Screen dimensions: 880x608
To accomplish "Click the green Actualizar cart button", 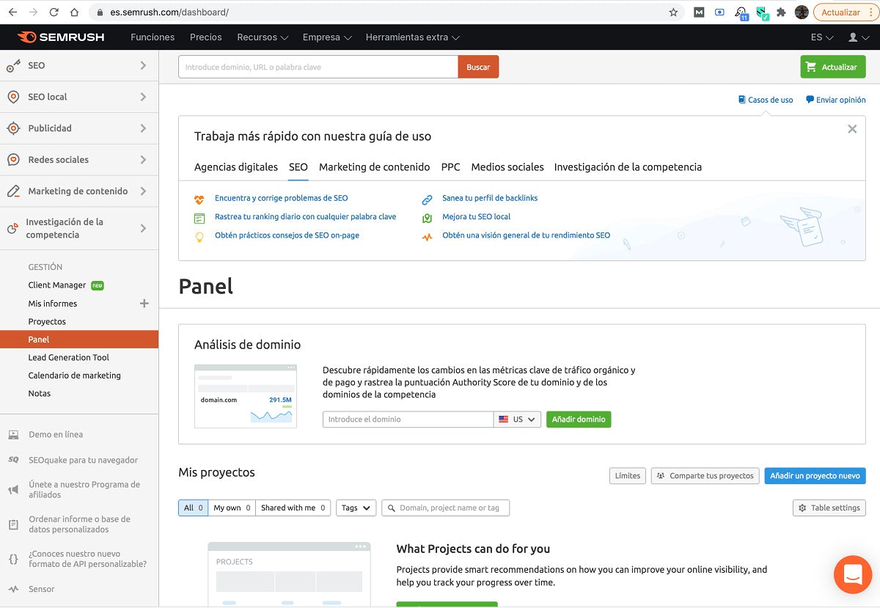I will click(x=832, y=67).
